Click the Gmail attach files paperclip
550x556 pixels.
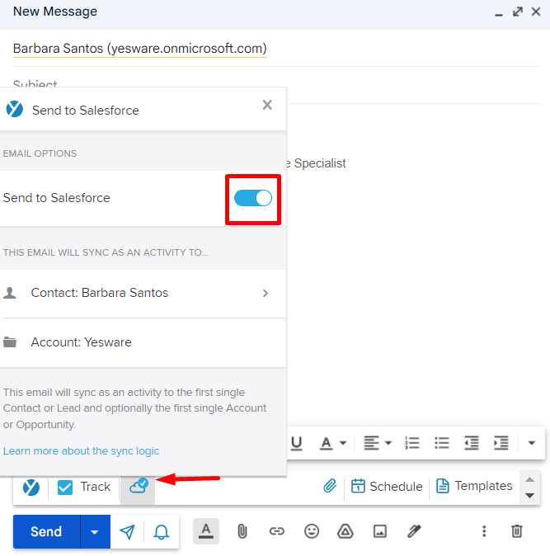click(x=242, y=531)
